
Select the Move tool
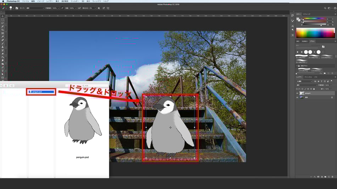pos(2,16)
